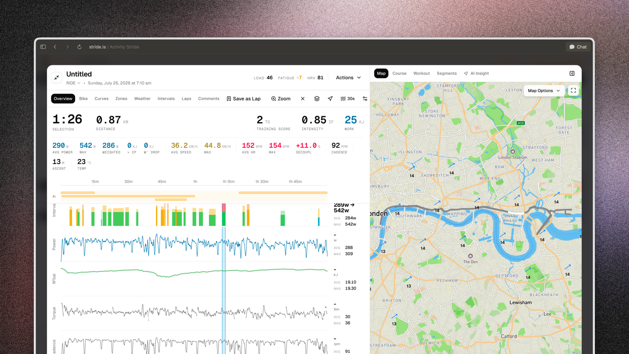Switch to the Overview tab
Screen dimensions: 629x354
tap(63, 99)
